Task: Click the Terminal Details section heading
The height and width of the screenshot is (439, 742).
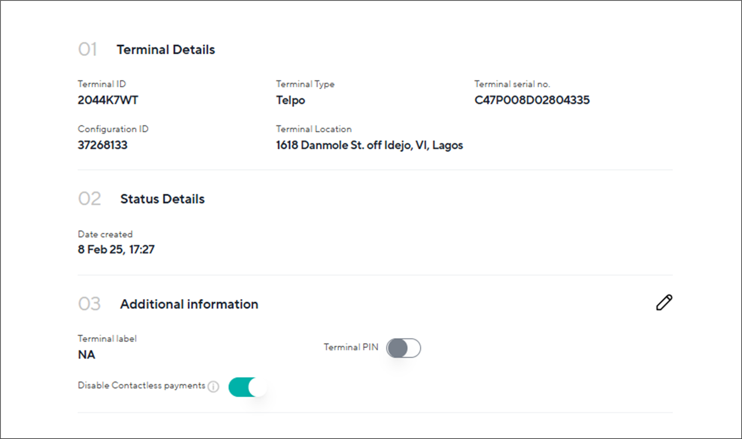Action: (x=165, y=49)
